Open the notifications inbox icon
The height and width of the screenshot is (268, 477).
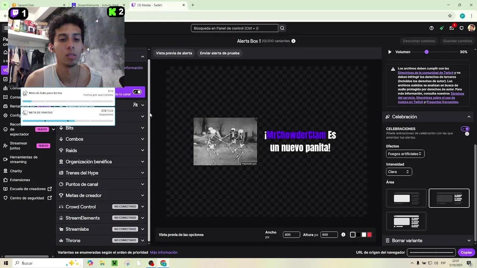452,28
